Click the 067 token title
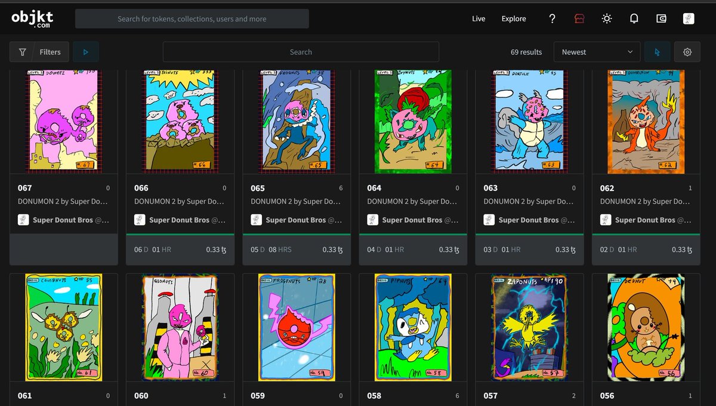The image size is (716, 406). [x=25, y=188]
